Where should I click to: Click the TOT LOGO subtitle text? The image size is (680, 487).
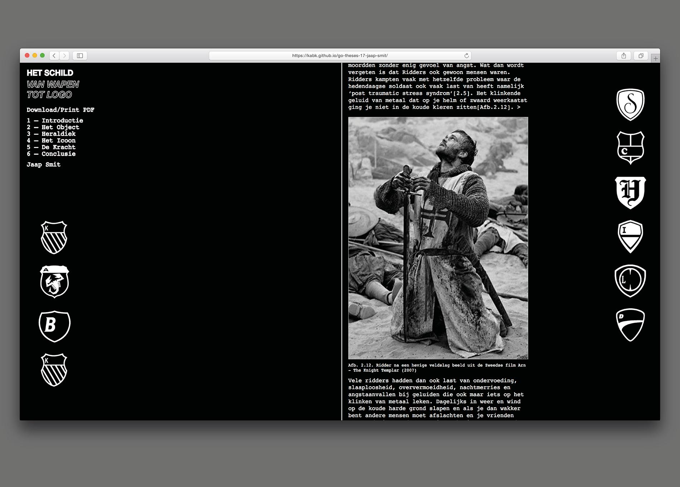(49, 95)
